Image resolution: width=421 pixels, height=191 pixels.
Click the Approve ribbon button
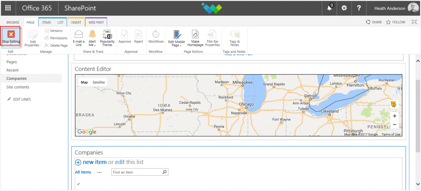click(125, 36)
